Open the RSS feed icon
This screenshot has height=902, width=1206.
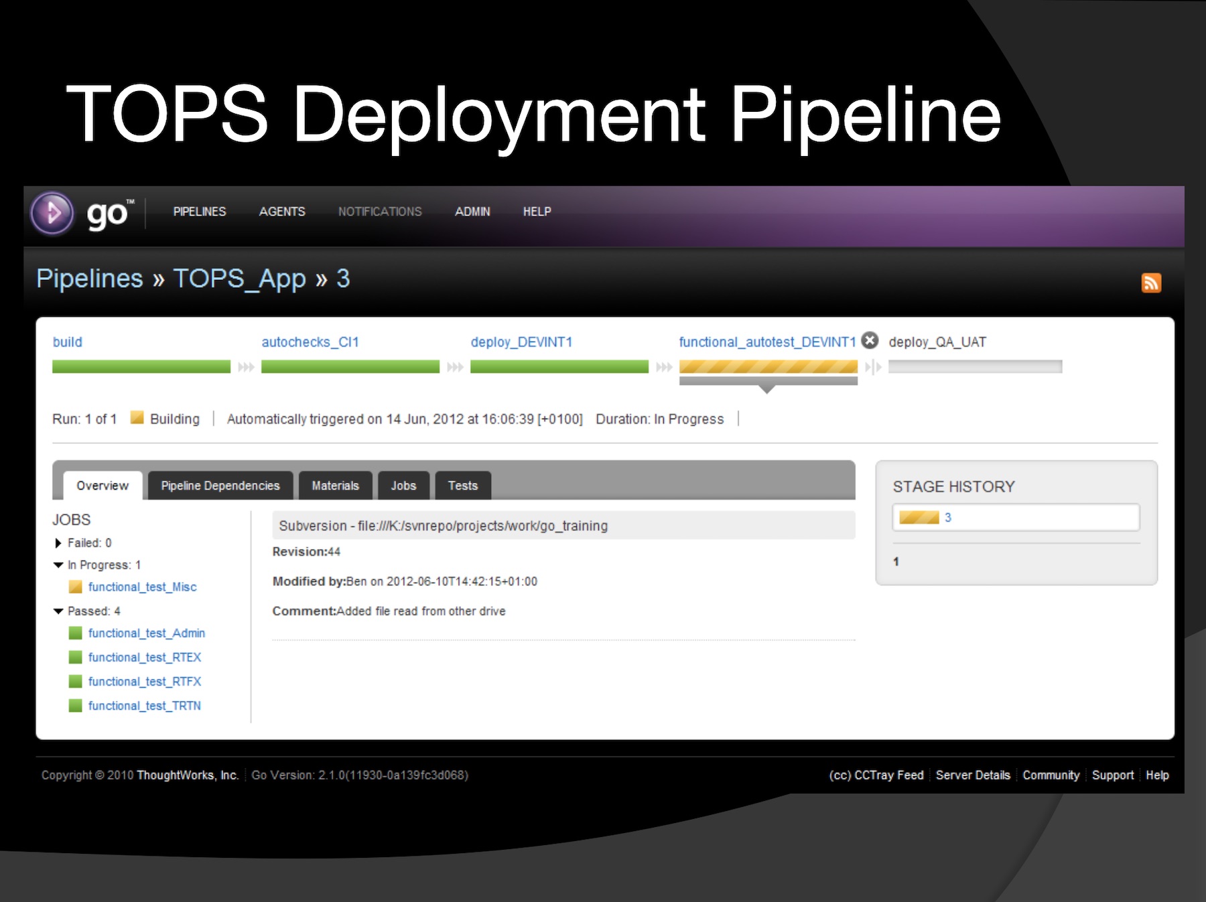click(x=1151, y=283)
